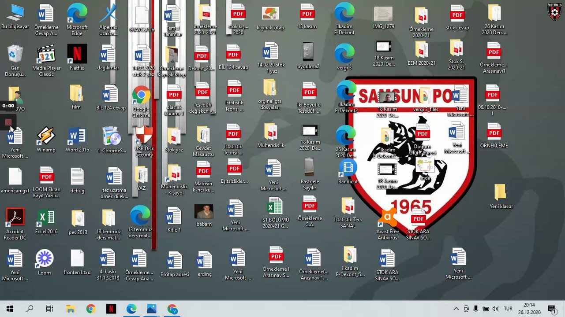Open the uygulma2 file

(x=308, y=56)
